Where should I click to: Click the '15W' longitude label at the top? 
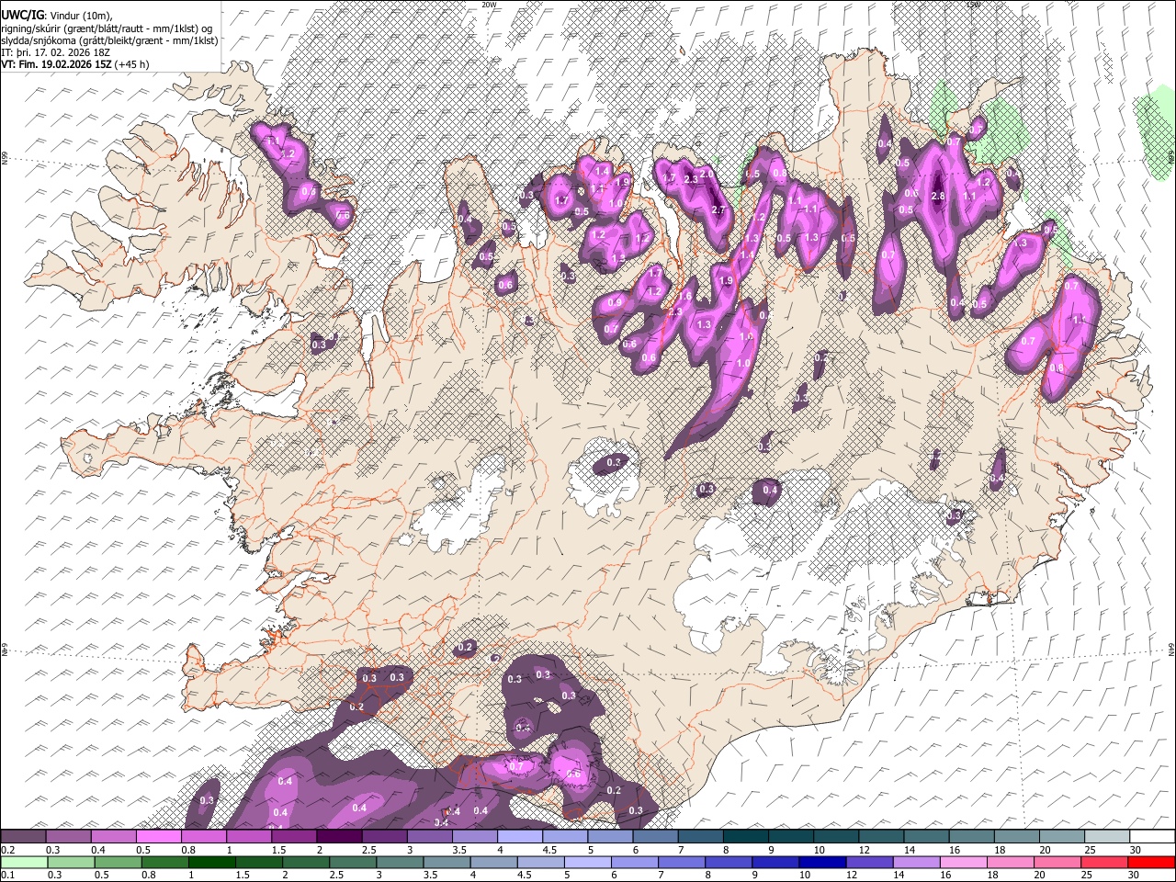(974, 5)
